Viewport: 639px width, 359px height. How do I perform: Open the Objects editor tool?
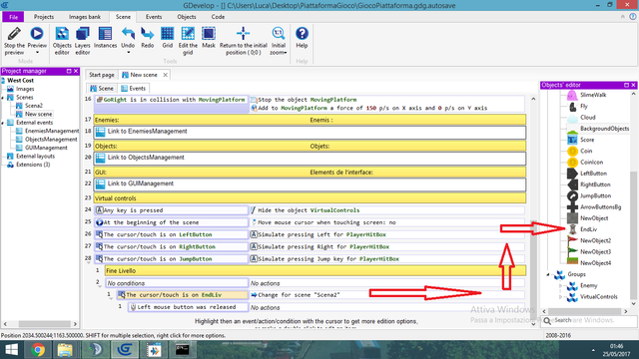point(62,41)
